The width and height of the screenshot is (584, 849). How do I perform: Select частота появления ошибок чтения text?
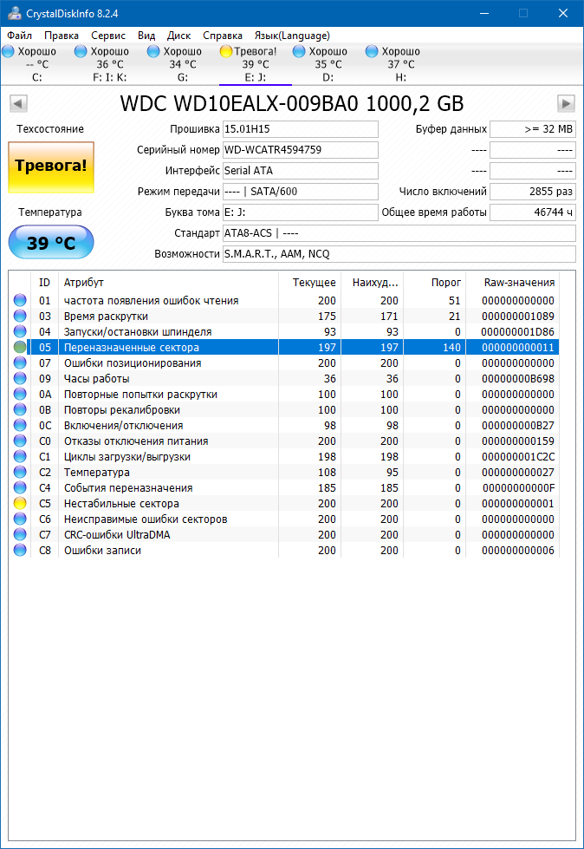(152, 301)
